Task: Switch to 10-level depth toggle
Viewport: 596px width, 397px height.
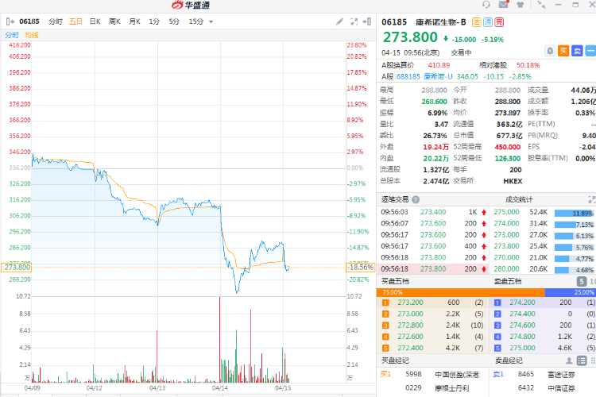Action: pos(593,282)
